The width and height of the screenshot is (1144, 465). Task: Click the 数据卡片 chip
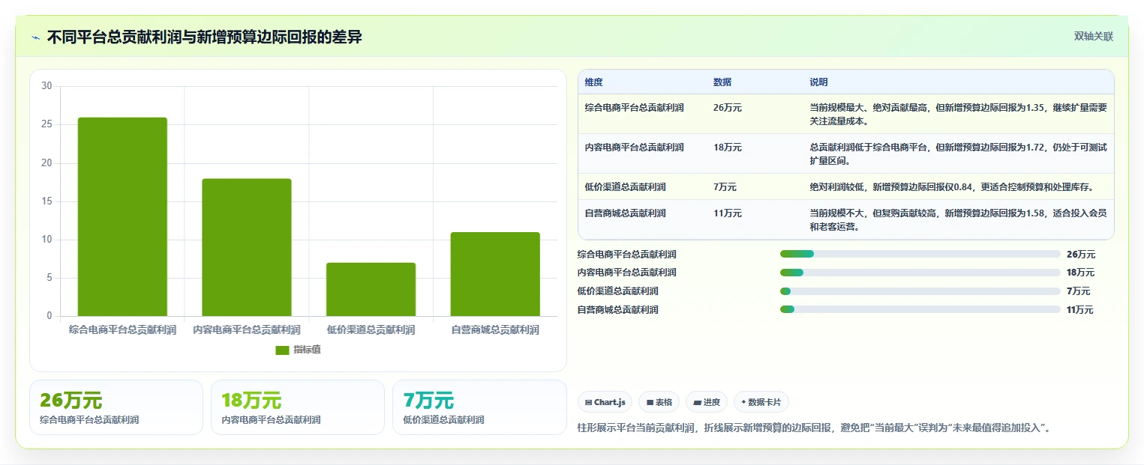pos(761,402)
